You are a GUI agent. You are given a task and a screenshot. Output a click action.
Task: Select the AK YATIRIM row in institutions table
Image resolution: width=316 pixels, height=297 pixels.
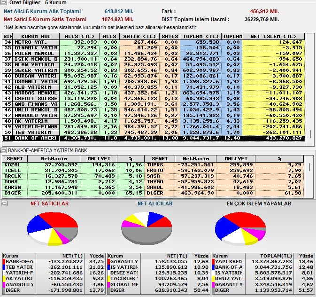pyautogui.click(x=154, y=121)
